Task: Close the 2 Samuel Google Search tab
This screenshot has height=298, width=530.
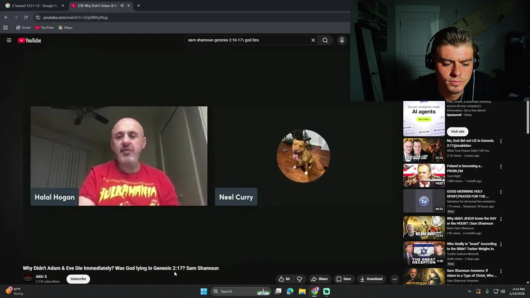Action: 63,6
